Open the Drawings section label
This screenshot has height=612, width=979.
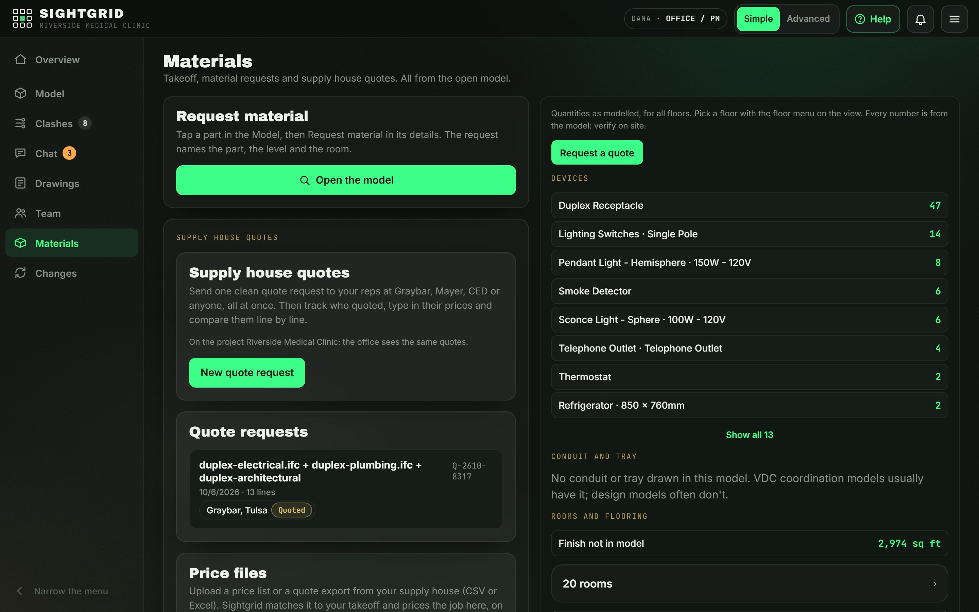coord(57,184)
